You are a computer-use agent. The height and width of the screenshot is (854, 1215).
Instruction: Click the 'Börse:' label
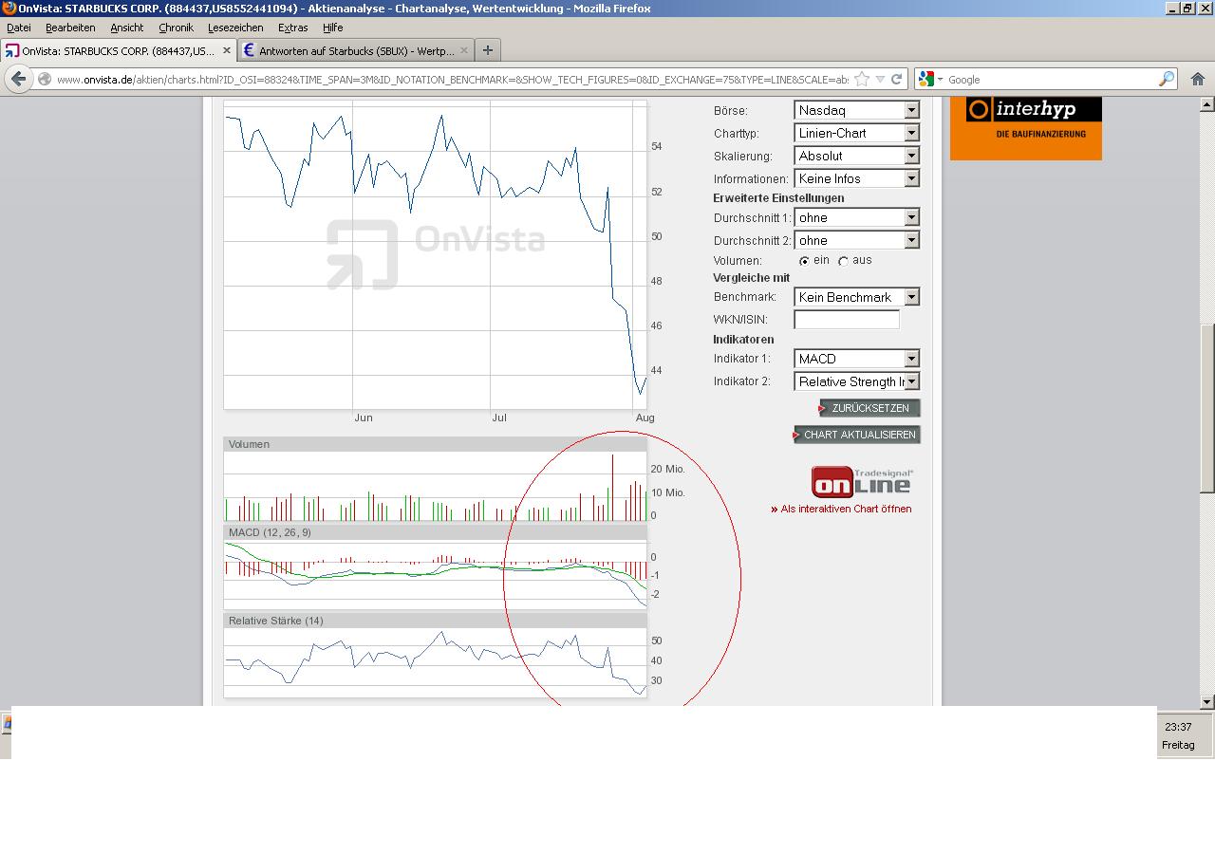[x=731, y=111]
